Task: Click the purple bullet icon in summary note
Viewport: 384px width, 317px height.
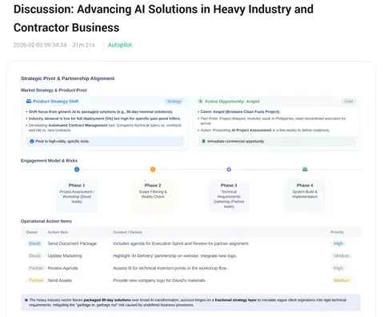Action: 26,300
